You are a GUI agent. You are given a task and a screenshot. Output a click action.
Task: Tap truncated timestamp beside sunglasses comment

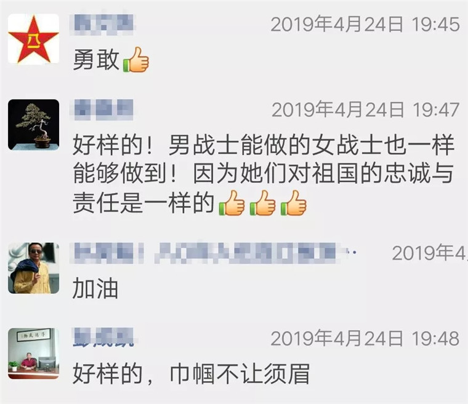(430, 253)
